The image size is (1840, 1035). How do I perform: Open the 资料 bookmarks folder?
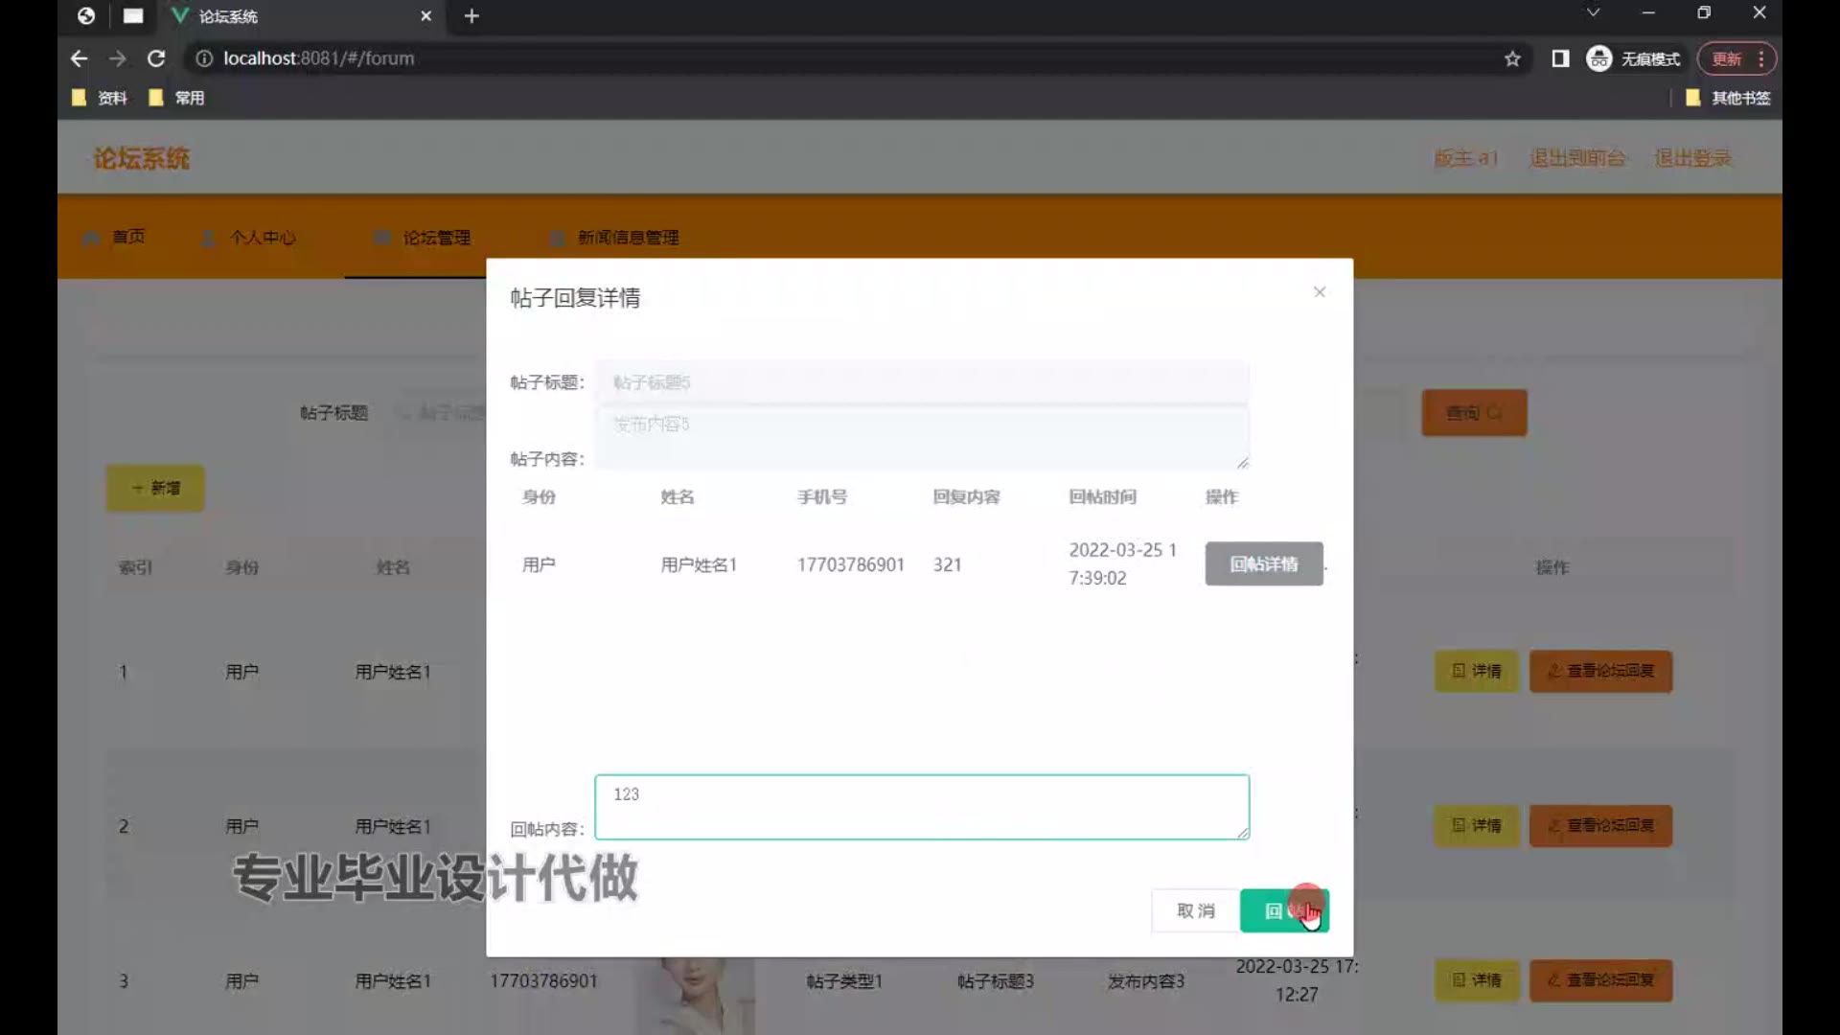pos(100,98)
